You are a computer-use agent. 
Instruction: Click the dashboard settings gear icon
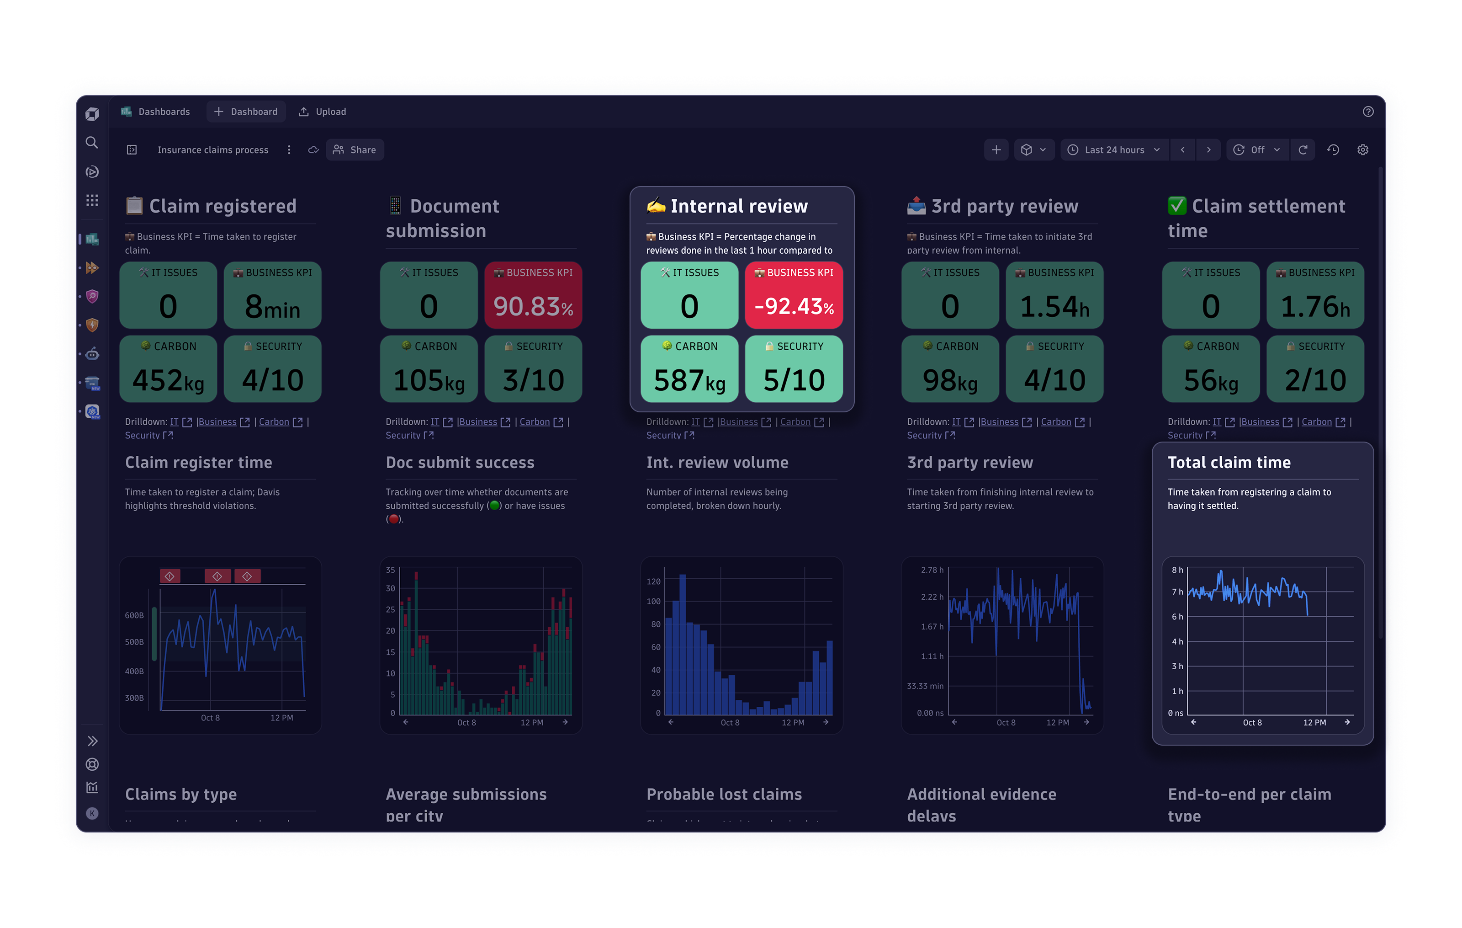(x=1362, y=150)
